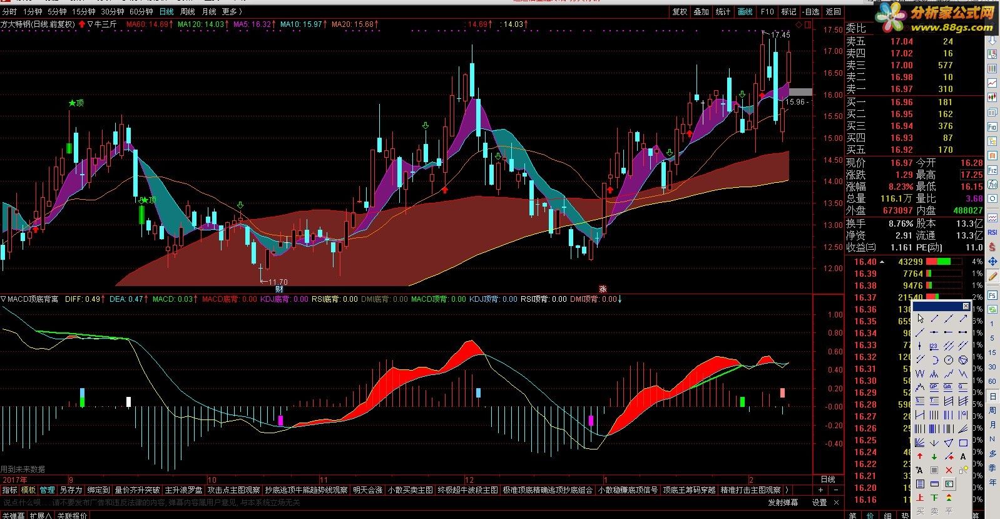Open the 指标 tab
This screenshot has height=519, width=1000.
pos(10,490)
